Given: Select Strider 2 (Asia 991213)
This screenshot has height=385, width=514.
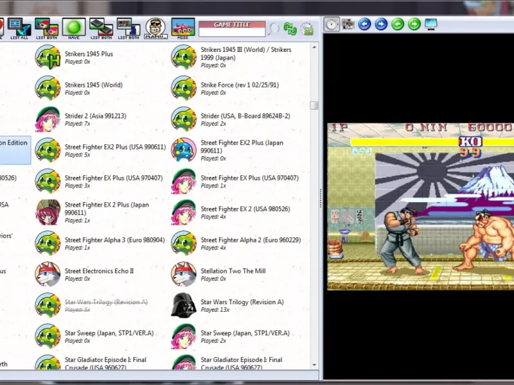Looking at the screenshot, I should (x=95, y=116).
